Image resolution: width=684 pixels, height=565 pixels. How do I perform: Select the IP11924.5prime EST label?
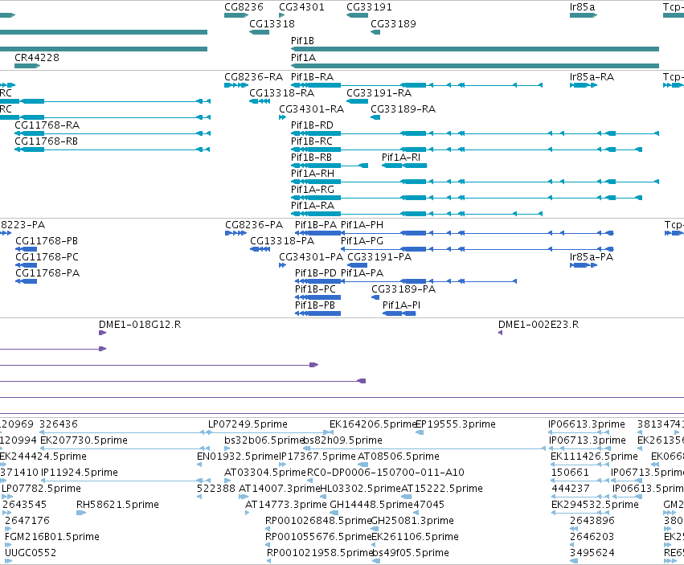click(x=80, y=473)
